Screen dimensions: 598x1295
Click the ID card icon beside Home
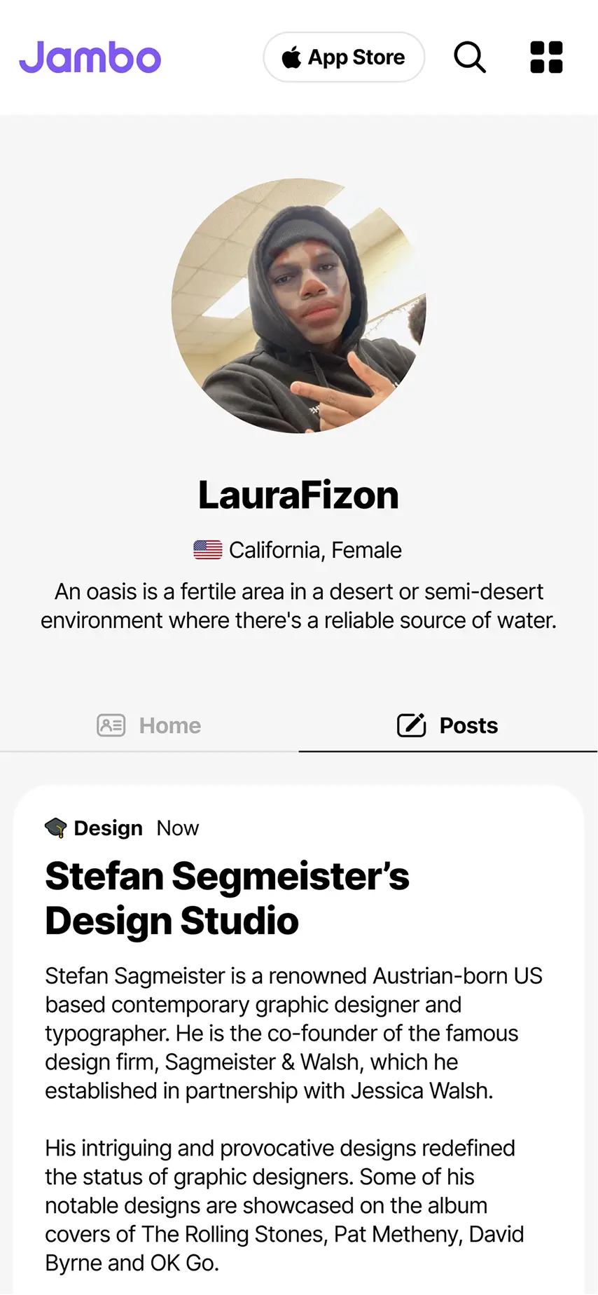point(111,725)
